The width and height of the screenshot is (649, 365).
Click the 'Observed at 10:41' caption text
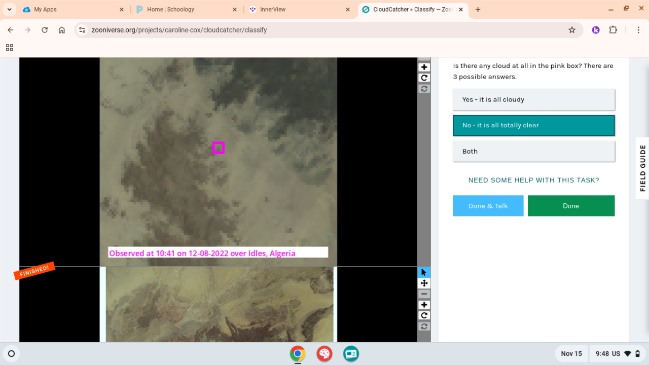click(202, 253)
